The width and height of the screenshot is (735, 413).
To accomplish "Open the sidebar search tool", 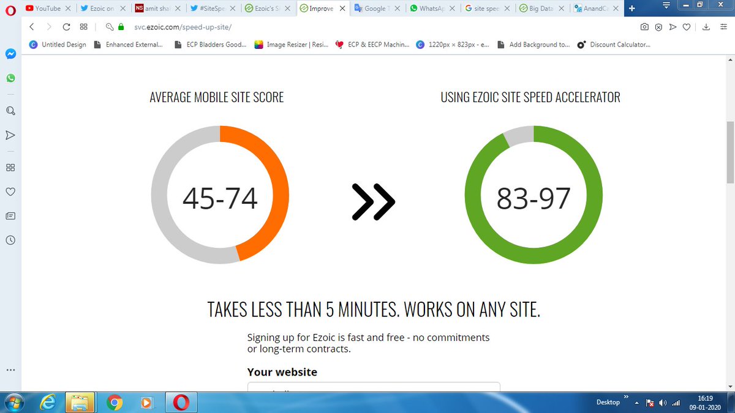I will click(x=10, y=111).
